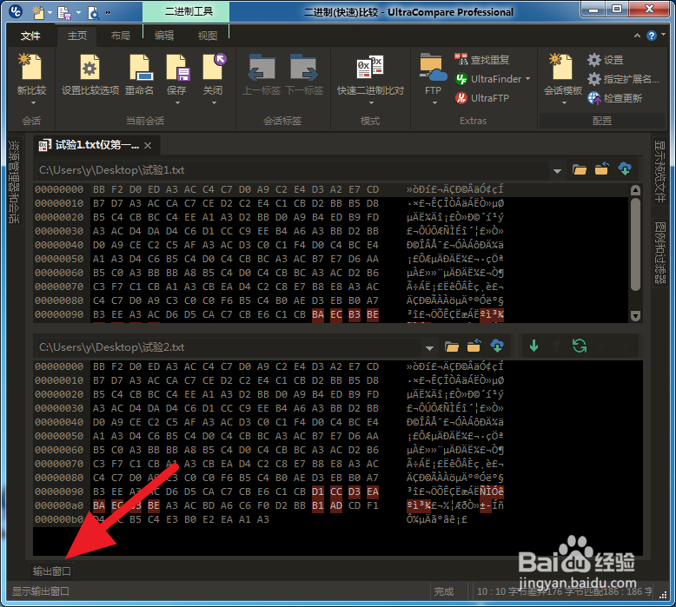Launch UltraFTP from Extras

coord(482,98)
